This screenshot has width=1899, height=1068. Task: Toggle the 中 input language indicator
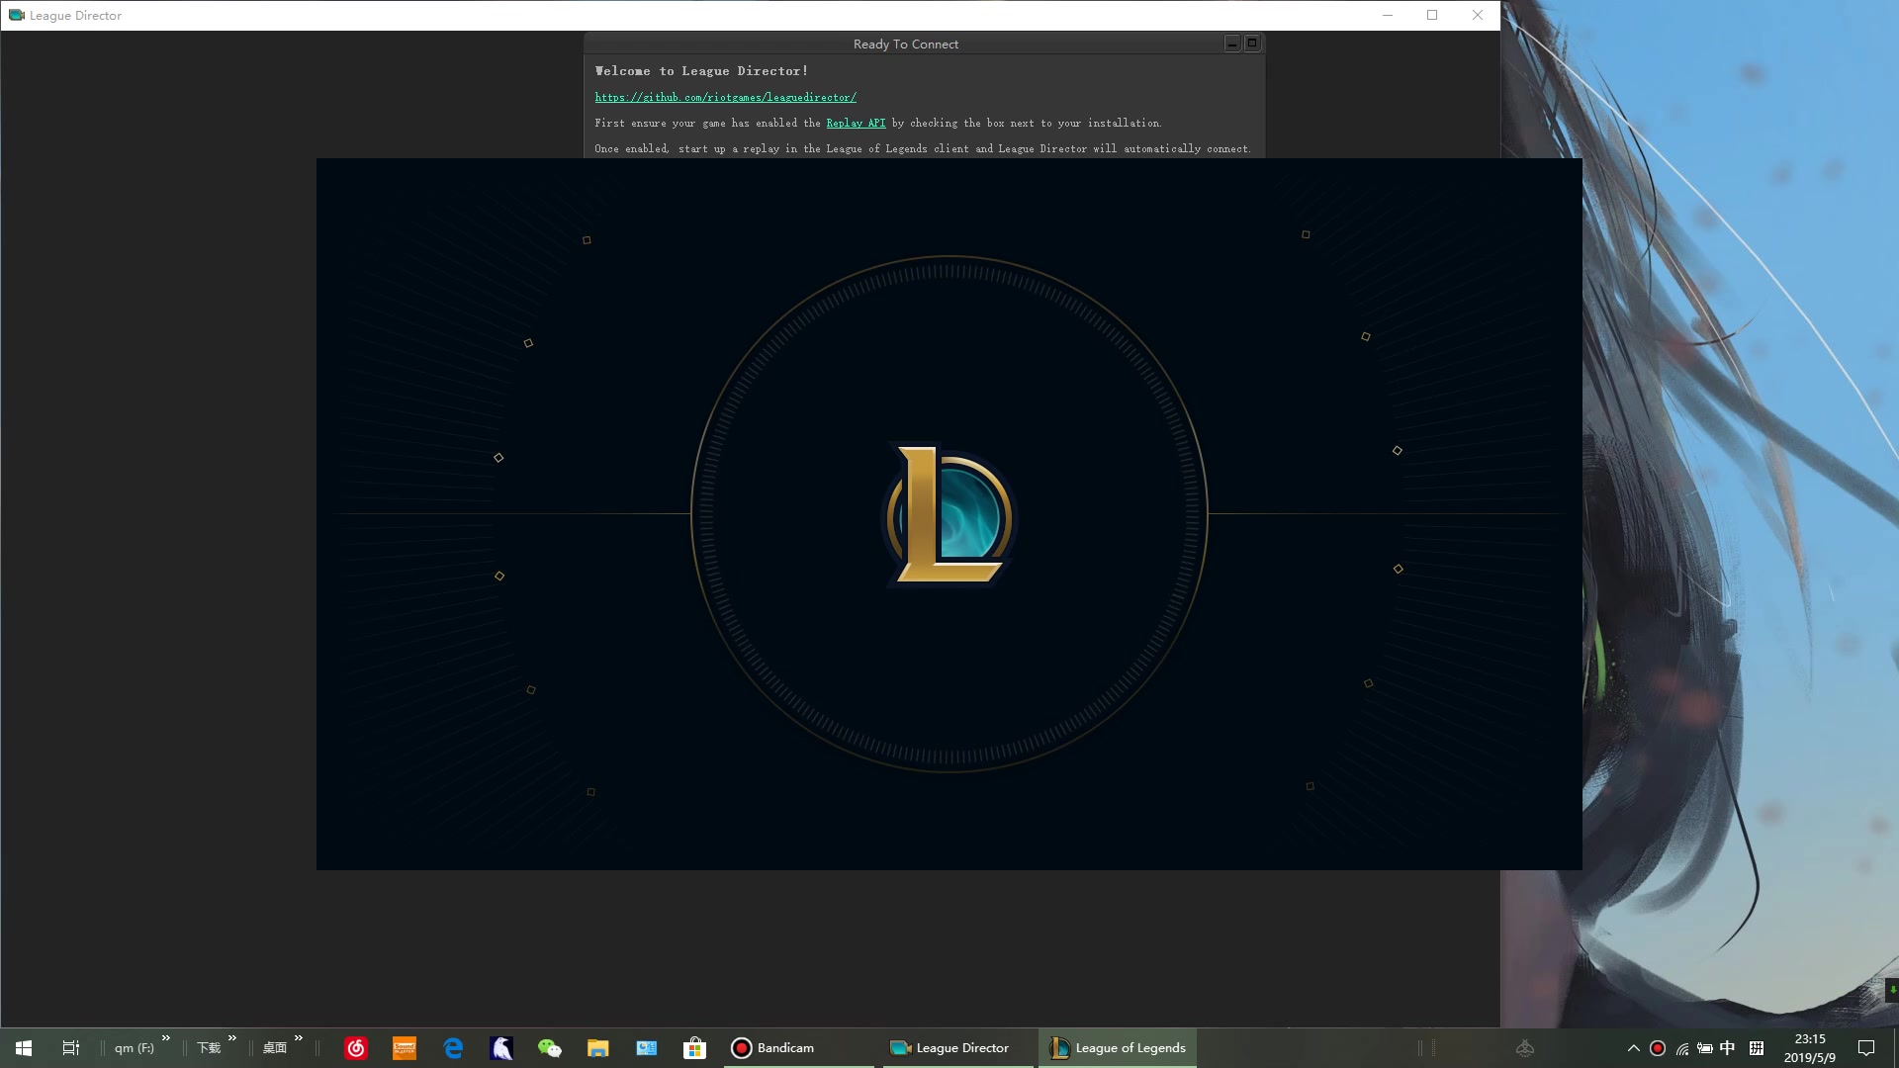click(x=1727, y=1048)
